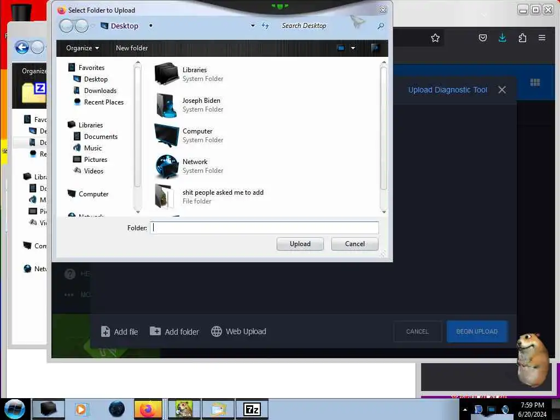Open the view options dropdown arrow
The width and height of the screenshot is (560, 420).
click(353, 48)
